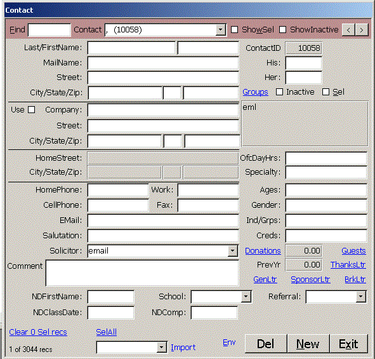
Task: Mark the Sel checkbox
Action: (326, 92)
